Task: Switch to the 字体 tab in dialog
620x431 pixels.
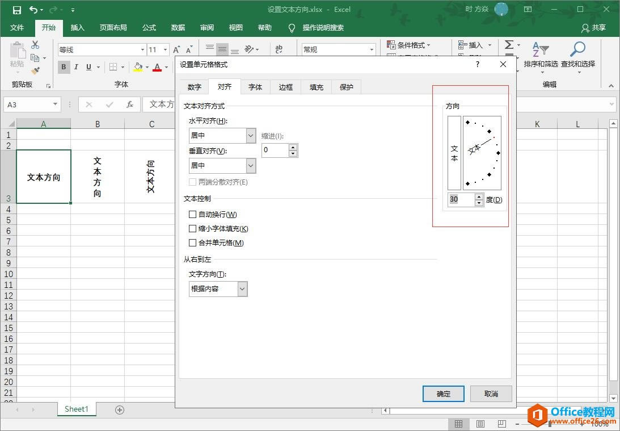Action: pyautogui.click(x=255, y=87)
